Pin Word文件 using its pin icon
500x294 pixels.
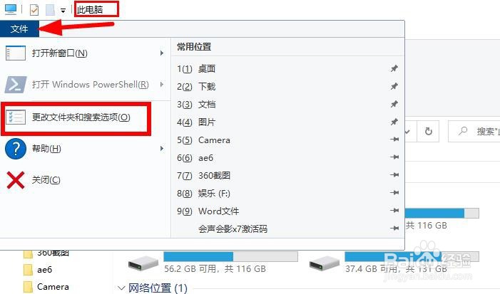pos(394,210)
